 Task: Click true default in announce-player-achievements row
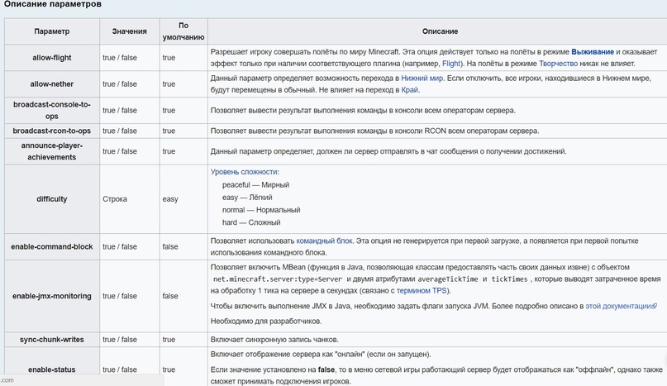169,151
